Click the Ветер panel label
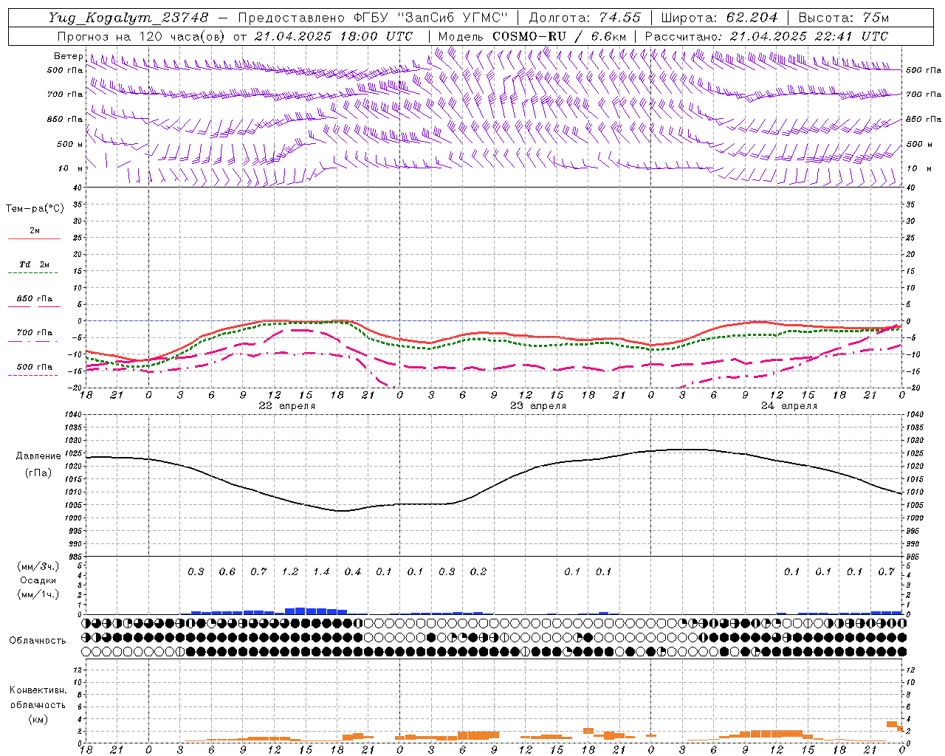The width and height of the screenshot is (945, 756). (x=69, y=56)
